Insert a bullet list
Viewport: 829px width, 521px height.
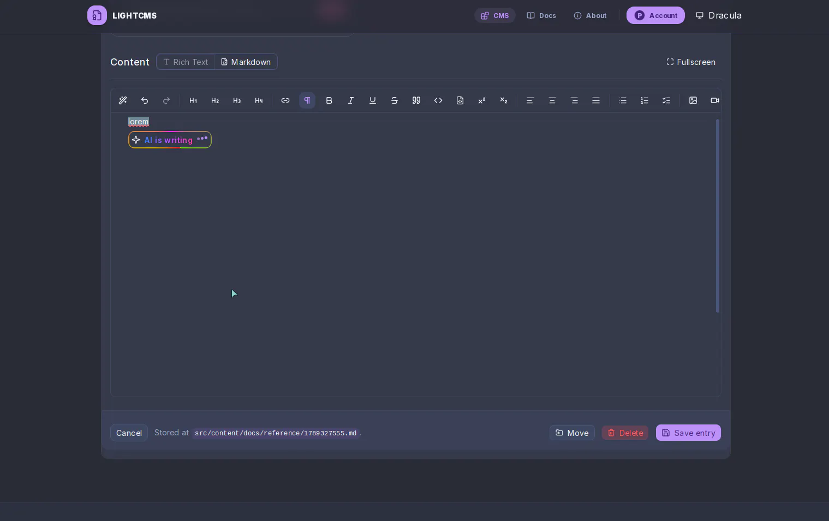pos(623,100)
